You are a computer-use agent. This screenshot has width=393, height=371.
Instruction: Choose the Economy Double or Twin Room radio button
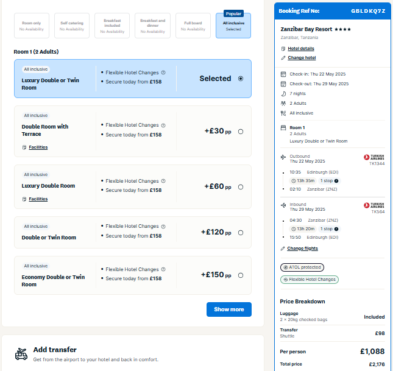tap(241, 275)
